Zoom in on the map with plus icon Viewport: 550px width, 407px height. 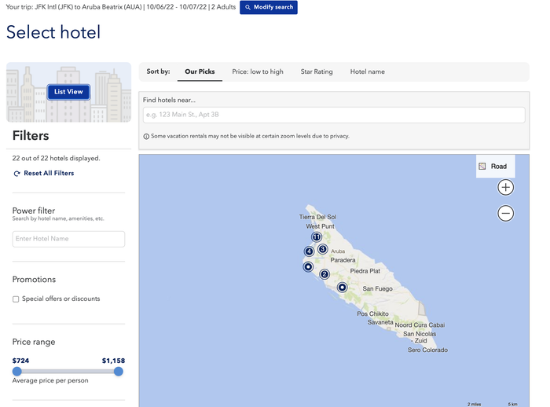(505, 187)
